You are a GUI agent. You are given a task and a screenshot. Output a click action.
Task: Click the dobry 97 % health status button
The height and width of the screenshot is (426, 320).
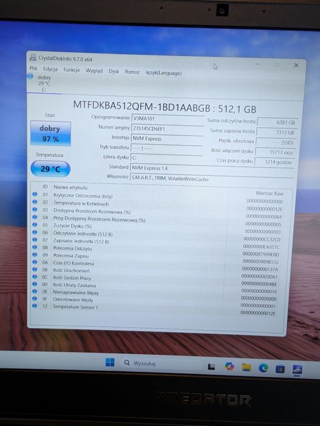coord(50,133)
